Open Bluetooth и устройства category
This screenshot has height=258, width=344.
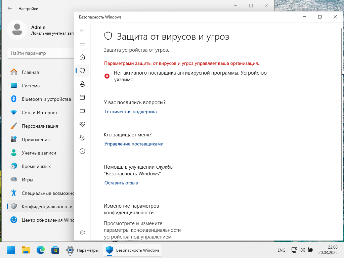click(41, 99)
